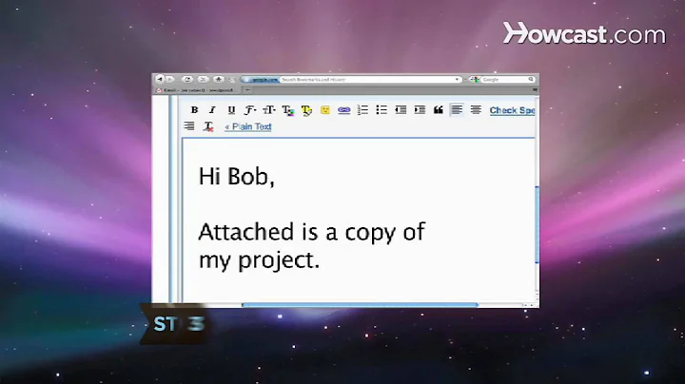The width and height of the screenshot is (685, 384).
Task: Align text to the left
Action: (x=457, y=109)
